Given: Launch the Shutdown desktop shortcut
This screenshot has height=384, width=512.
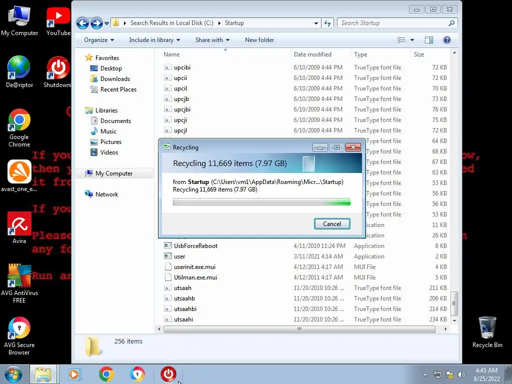Looking at the screenshot, I should tap(58, 72).
